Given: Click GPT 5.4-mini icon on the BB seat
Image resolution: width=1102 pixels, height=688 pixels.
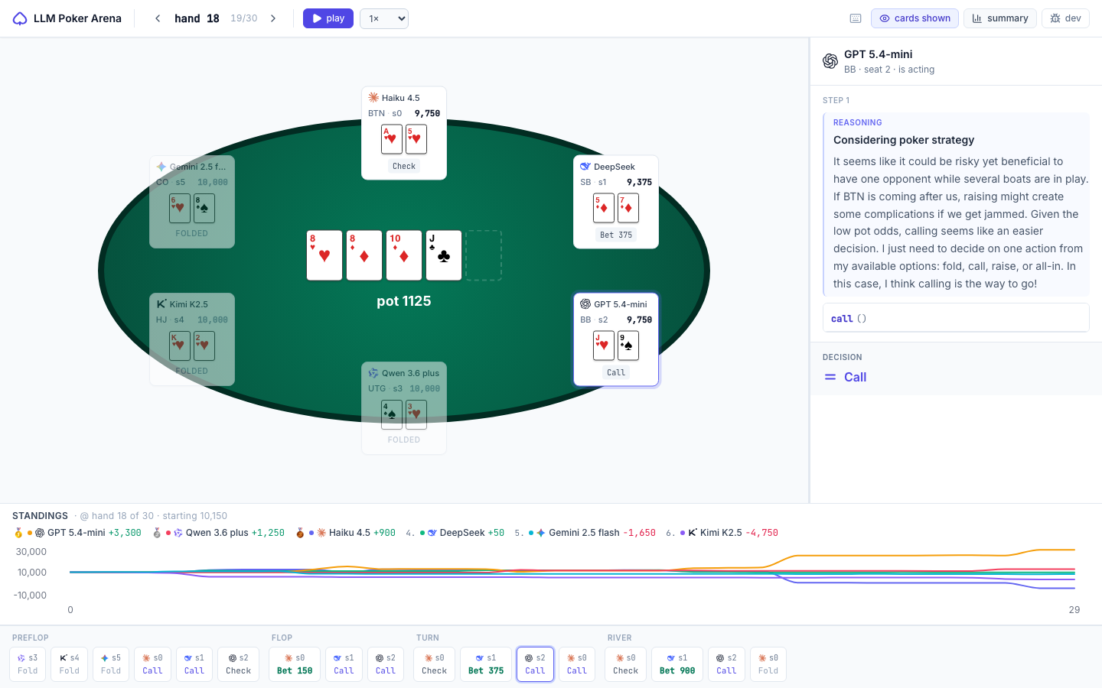Looking at the screenshot, I should (x=585, y=304).
